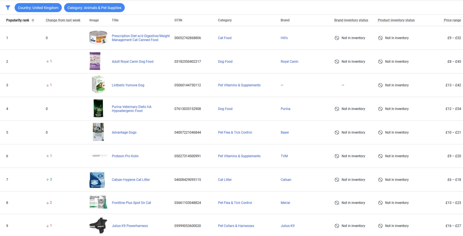463x236 pixels.
Task: Click the Advantage Dogs product image
Action: [98, 132]
